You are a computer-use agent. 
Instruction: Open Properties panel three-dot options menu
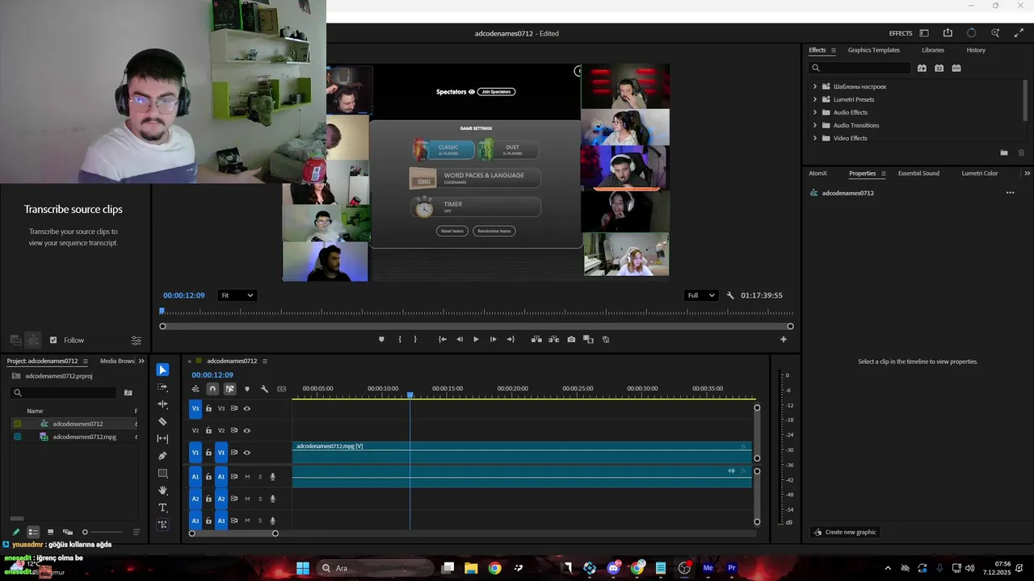point(1010,193)
